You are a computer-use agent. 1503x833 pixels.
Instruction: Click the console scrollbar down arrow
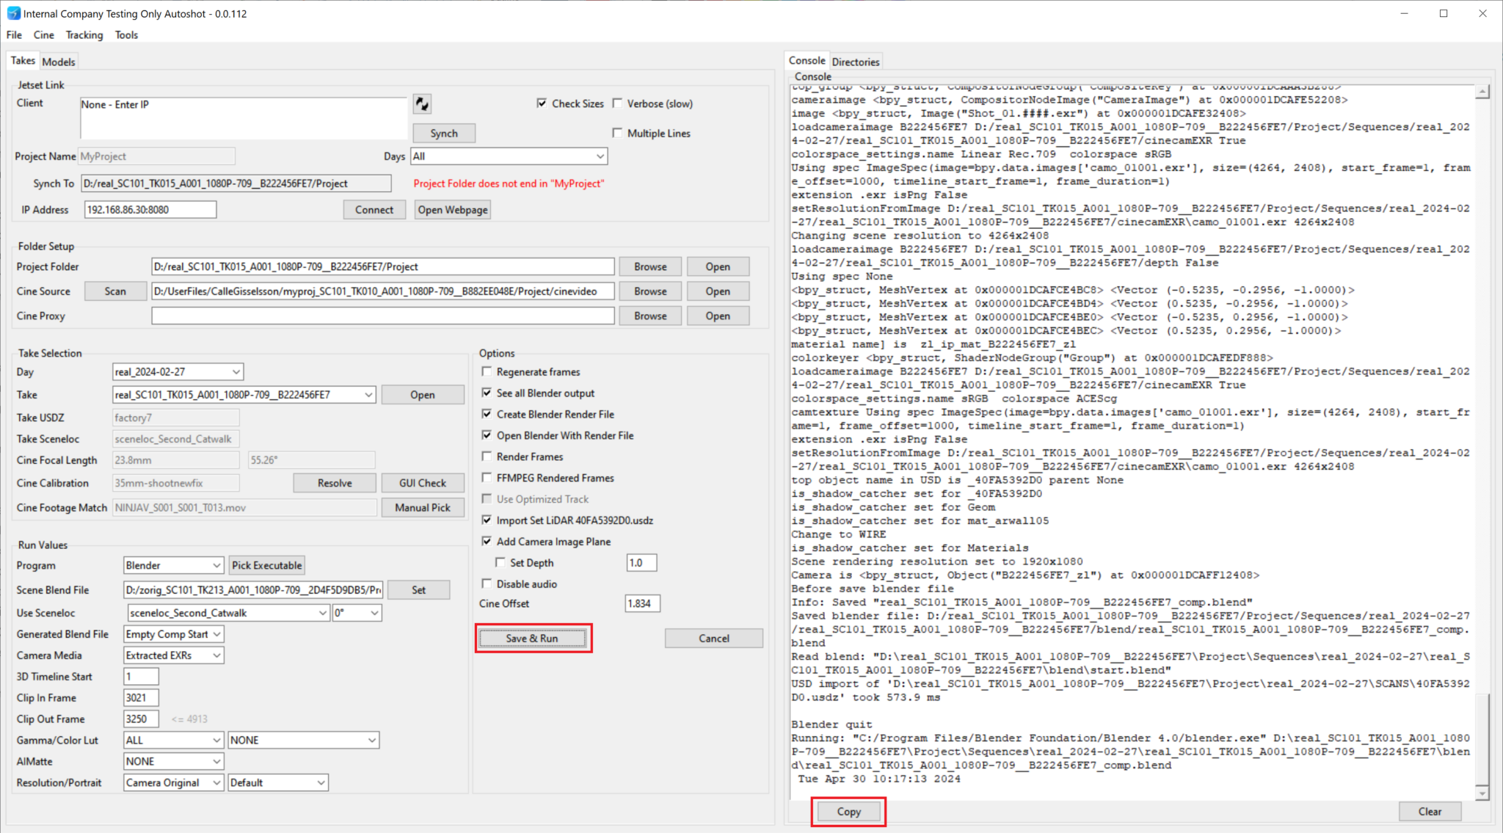click(x=1482, y=793)
